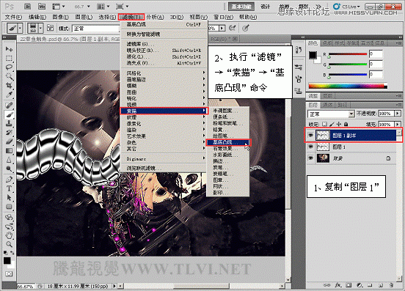The image size is (405, 291).
Task: Select the Eraser tool
Action: [x=9, y=141]
